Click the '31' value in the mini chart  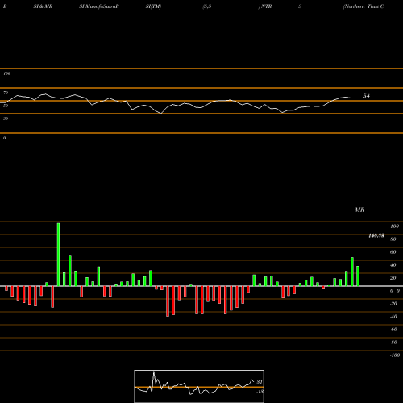(260, 382)
